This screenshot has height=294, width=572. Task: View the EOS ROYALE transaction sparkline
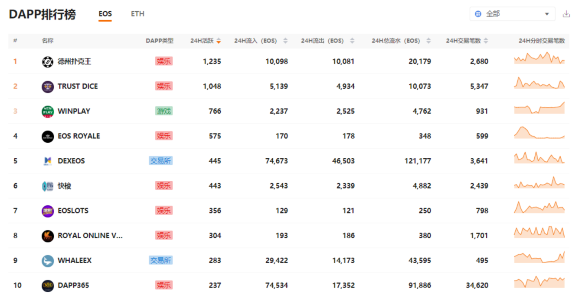click(539, 133)
